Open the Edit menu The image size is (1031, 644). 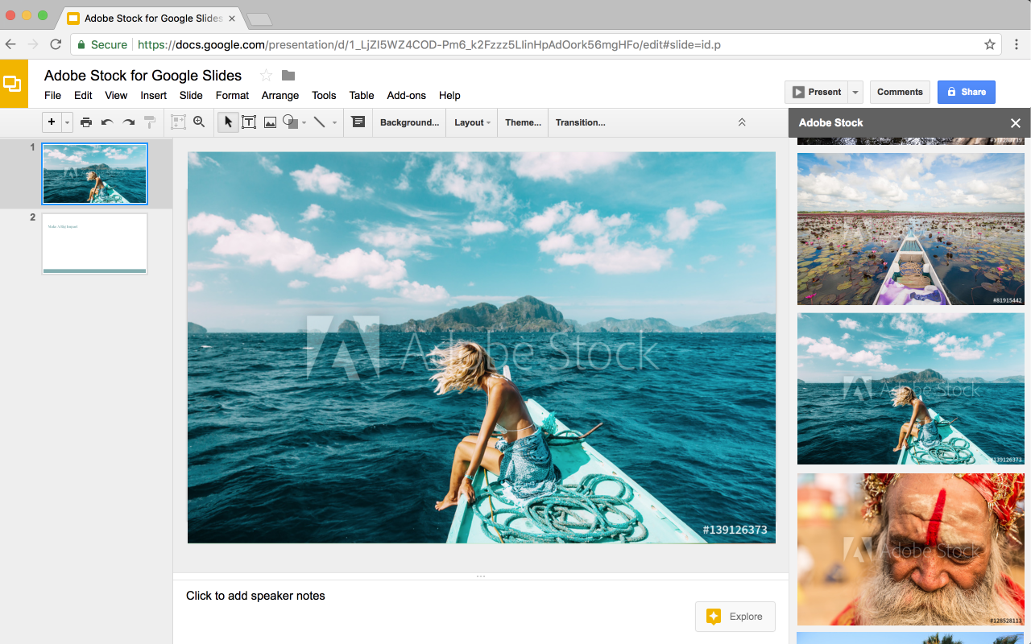[x=83, y=95]
